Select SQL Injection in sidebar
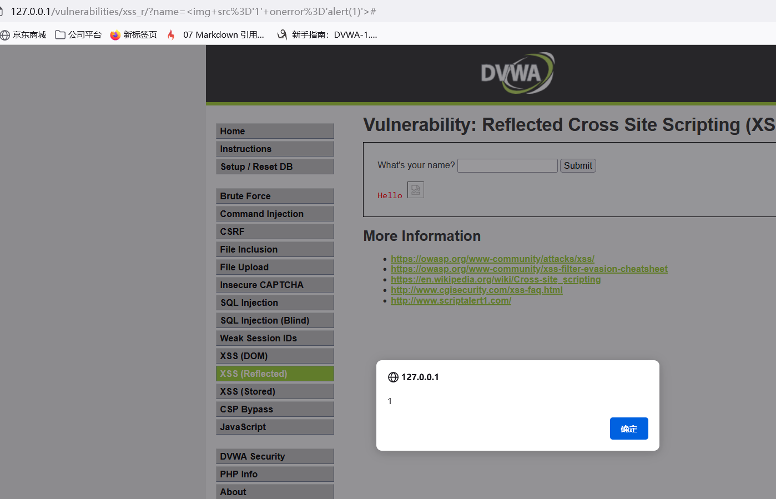Image resolution: width=776 pixels, height=499 pixels. click(x=275, y=303)
